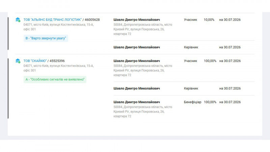Click the building icon beside ТОВ "СКАЙ4Ю"
Screen dimensions: 270x152
point(18,61)
